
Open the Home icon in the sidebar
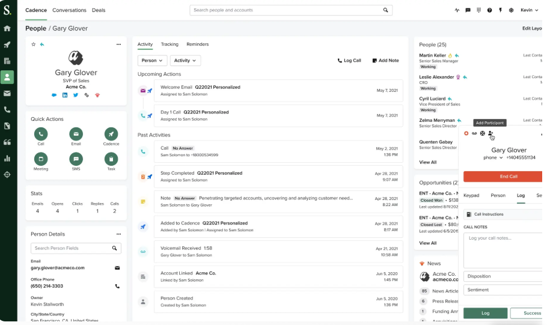click(7, 28)
